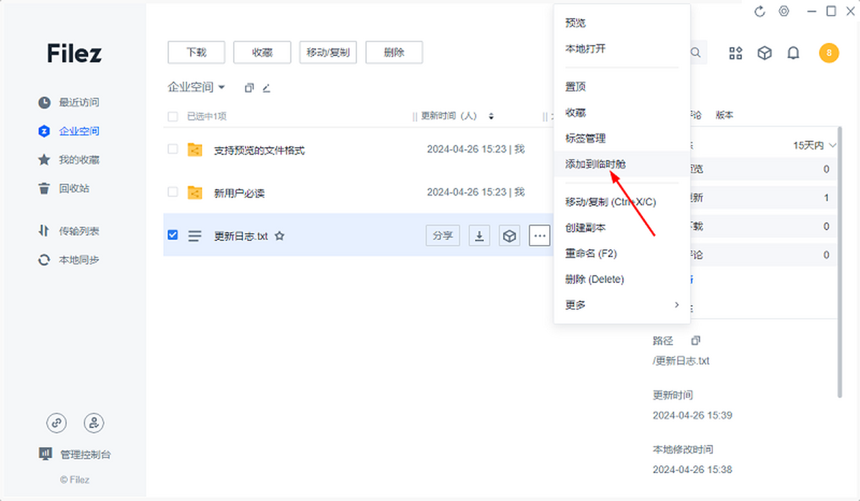Open the 支持预览的文件格式 folder icon
The width and height of the screenshot is (860, 501).
pos(194,150)
